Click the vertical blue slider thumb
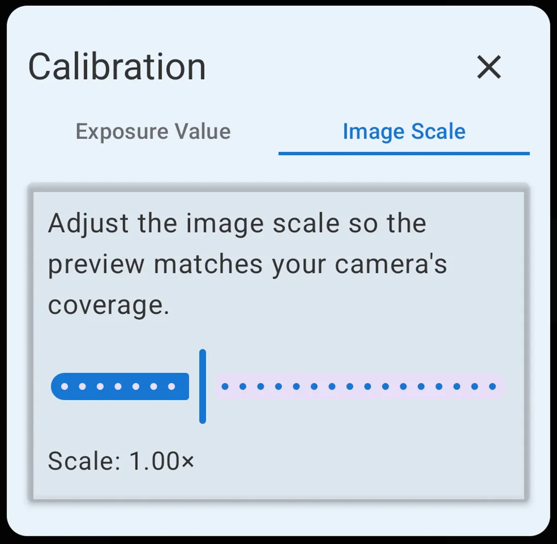Screen dimensions: 557x544 click(203, 386)
